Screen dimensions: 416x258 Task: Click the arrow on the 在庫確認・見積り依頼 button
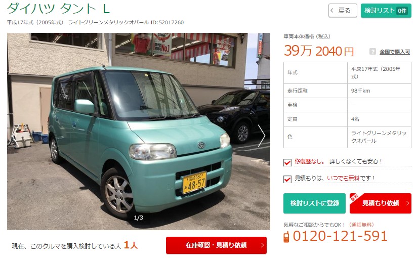click(x=262, y=245)
